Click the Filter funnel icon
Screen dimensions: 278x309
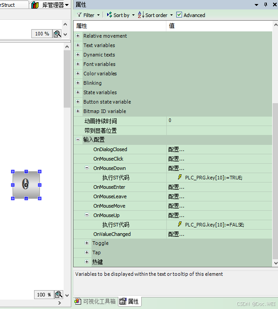(79, 15)
